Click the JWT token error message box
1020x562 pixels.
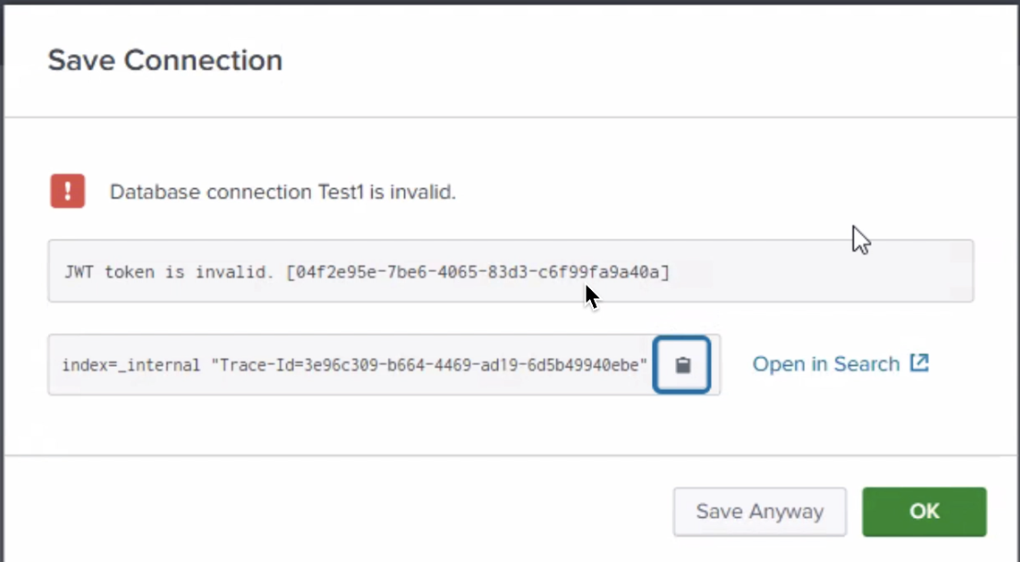point(511,271)
